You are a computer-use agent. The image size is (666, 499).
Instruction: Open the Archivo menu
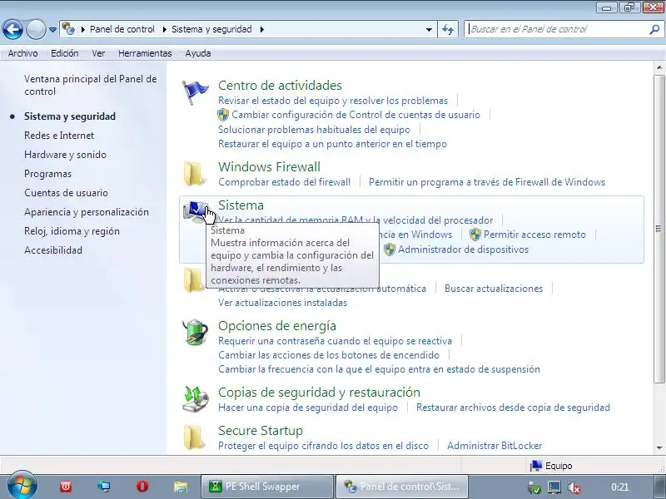23,53
